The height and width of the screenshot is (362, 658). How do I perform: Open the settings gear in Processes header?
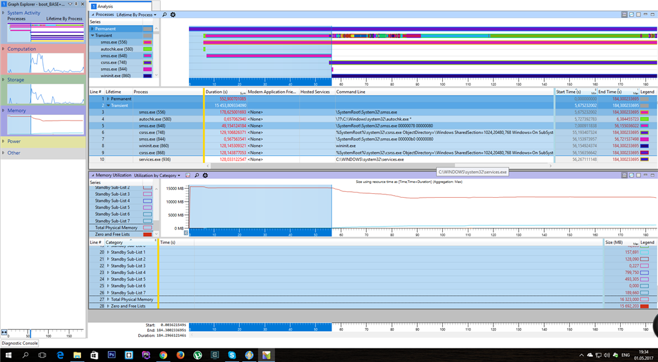click(173, 15)
